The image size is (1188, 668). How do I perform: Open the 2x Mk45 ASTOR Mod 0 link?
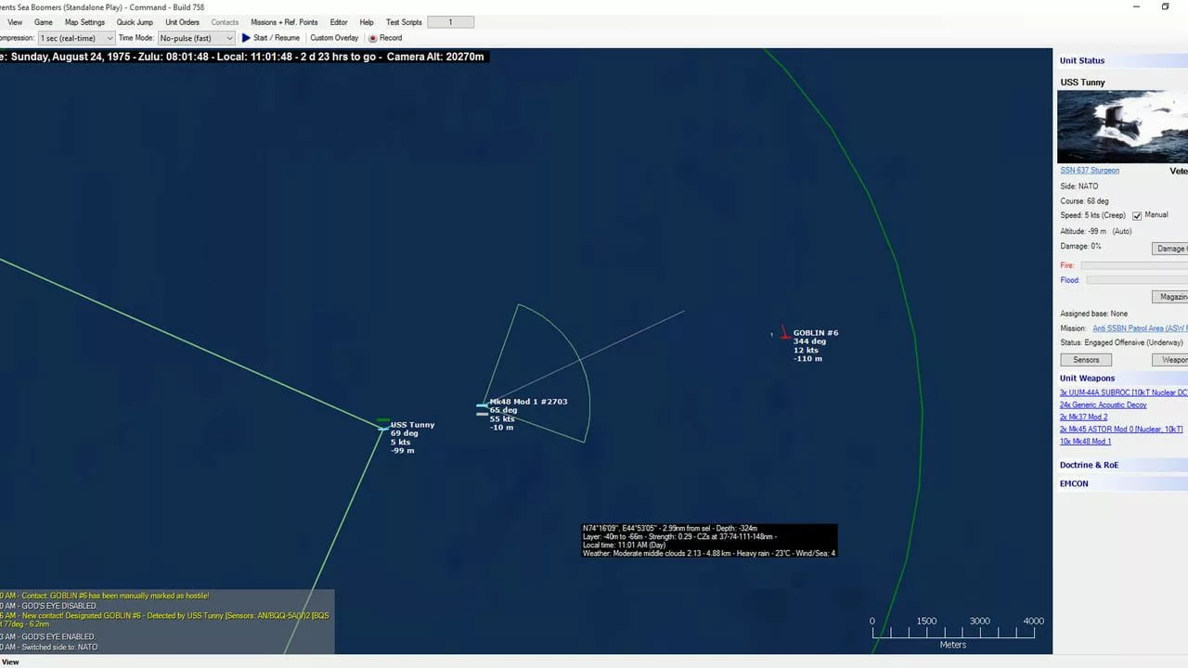click(x=1121, y=429)
